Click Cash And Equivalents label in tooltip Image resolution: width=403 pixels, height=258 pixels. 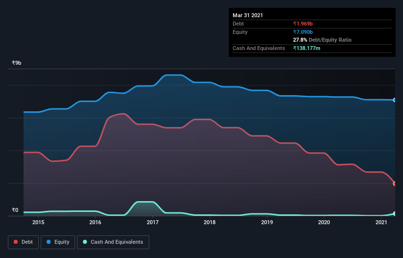259,48
